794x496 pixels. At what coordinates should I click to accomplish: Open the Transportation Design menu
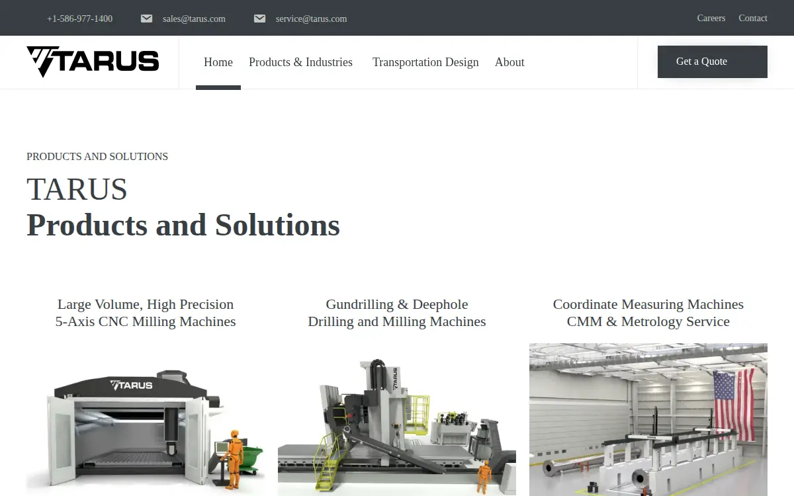(425, 62)
